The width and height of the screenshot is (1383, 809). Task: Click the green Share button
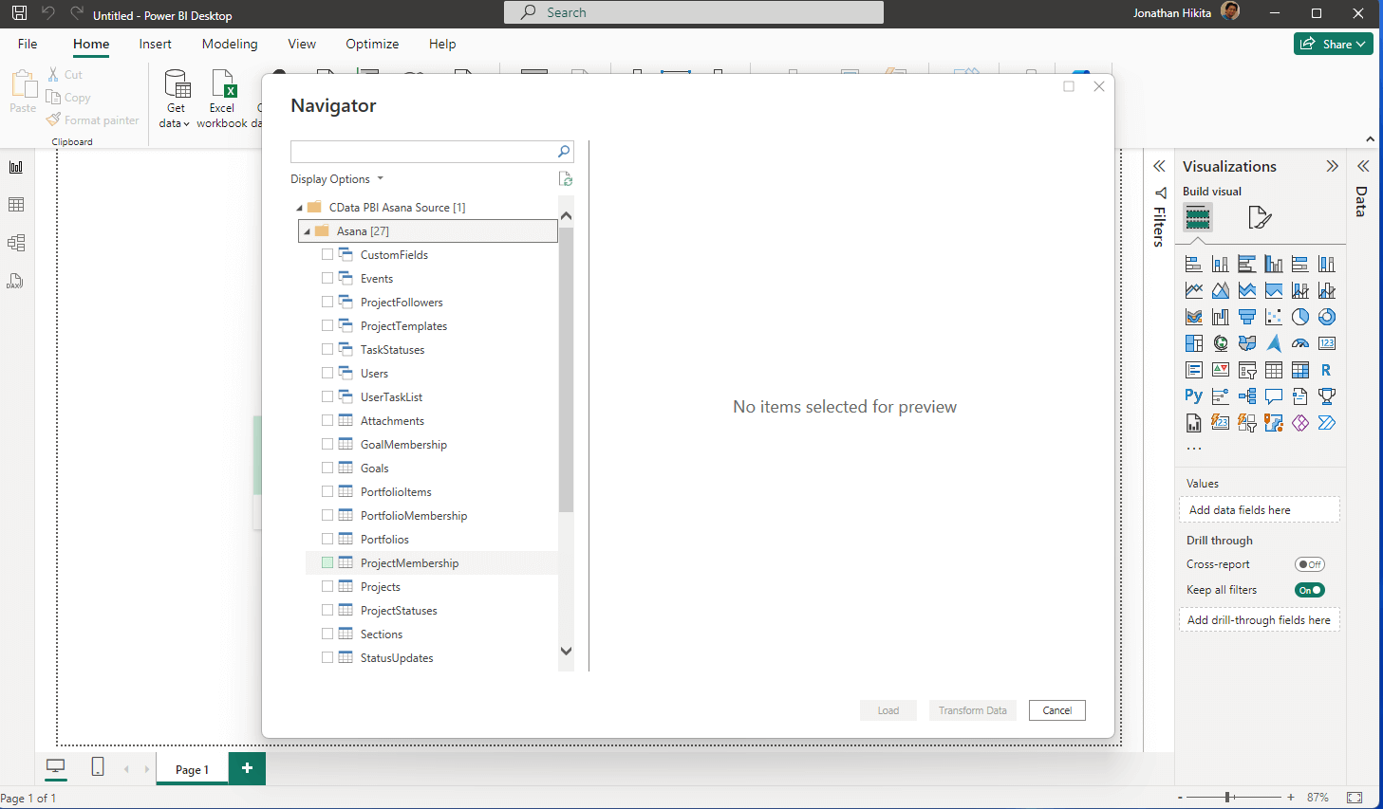click(1333, 44)
